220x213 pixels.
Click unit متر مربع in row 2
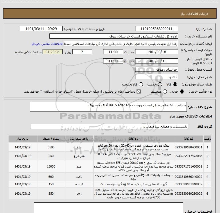tap(79, 156)
